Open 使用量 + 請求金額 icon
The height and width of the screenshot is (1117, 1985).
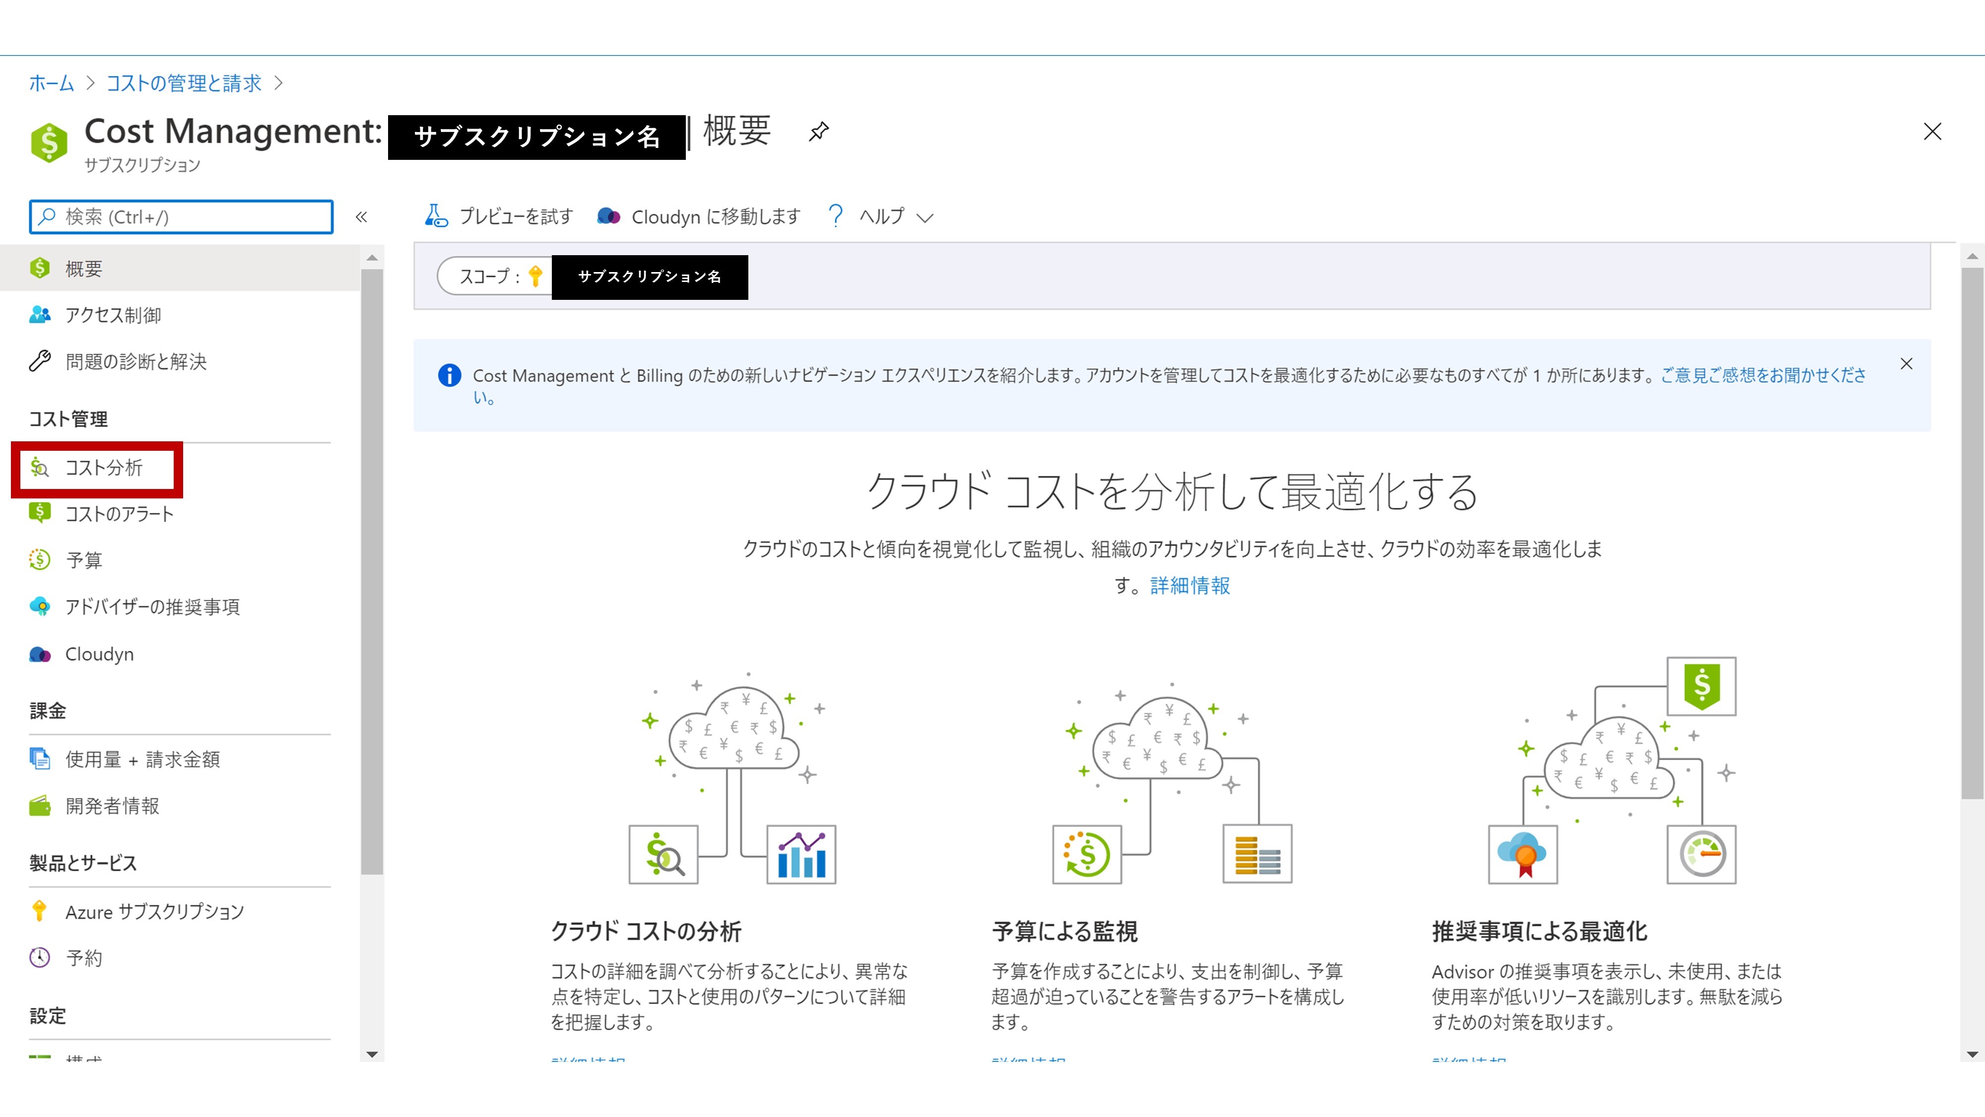coord(39,760)
